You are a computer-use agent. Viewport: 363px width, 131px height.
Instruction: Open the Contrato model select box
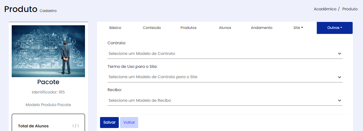(225, 54)
